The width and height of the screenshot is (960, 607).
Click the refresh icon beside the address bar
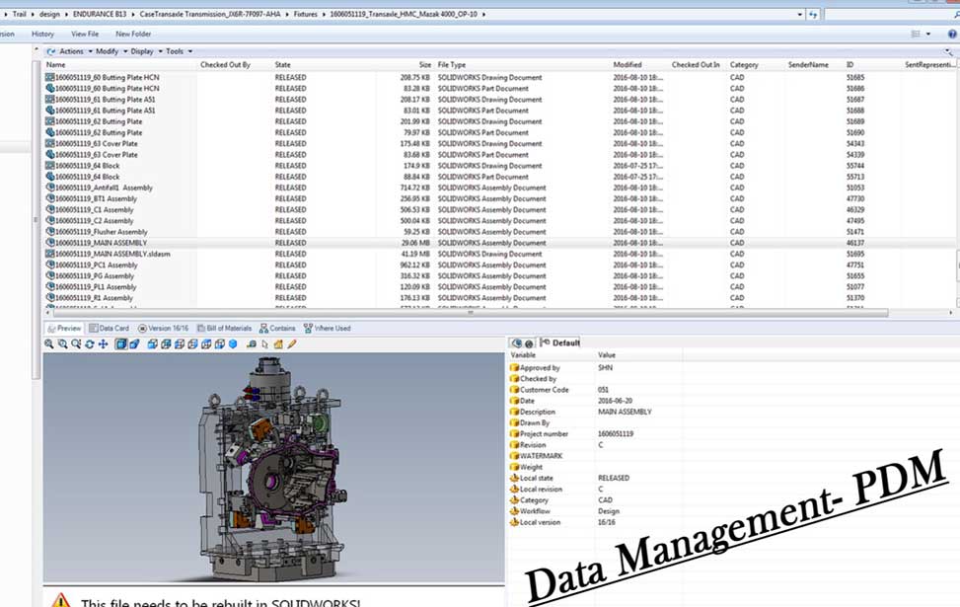813,14
